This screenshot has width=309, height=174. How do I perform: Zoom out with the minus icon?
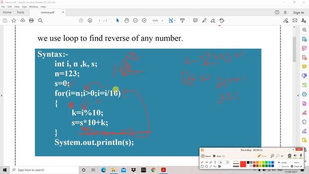(135, 20)
